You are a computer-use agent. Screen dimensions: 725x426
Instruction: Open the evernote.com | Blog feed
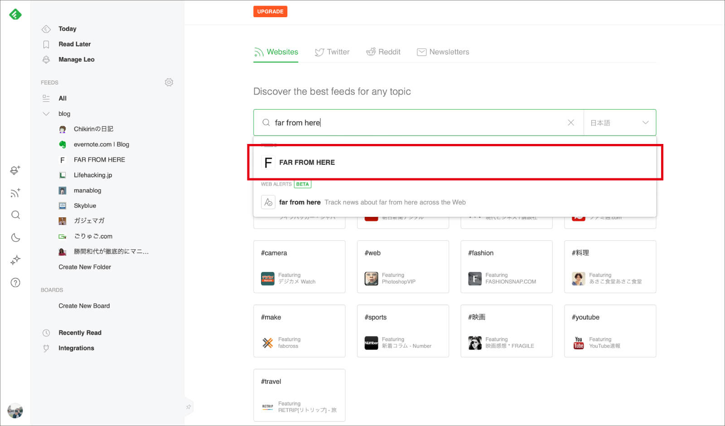(x=101, y=144)
